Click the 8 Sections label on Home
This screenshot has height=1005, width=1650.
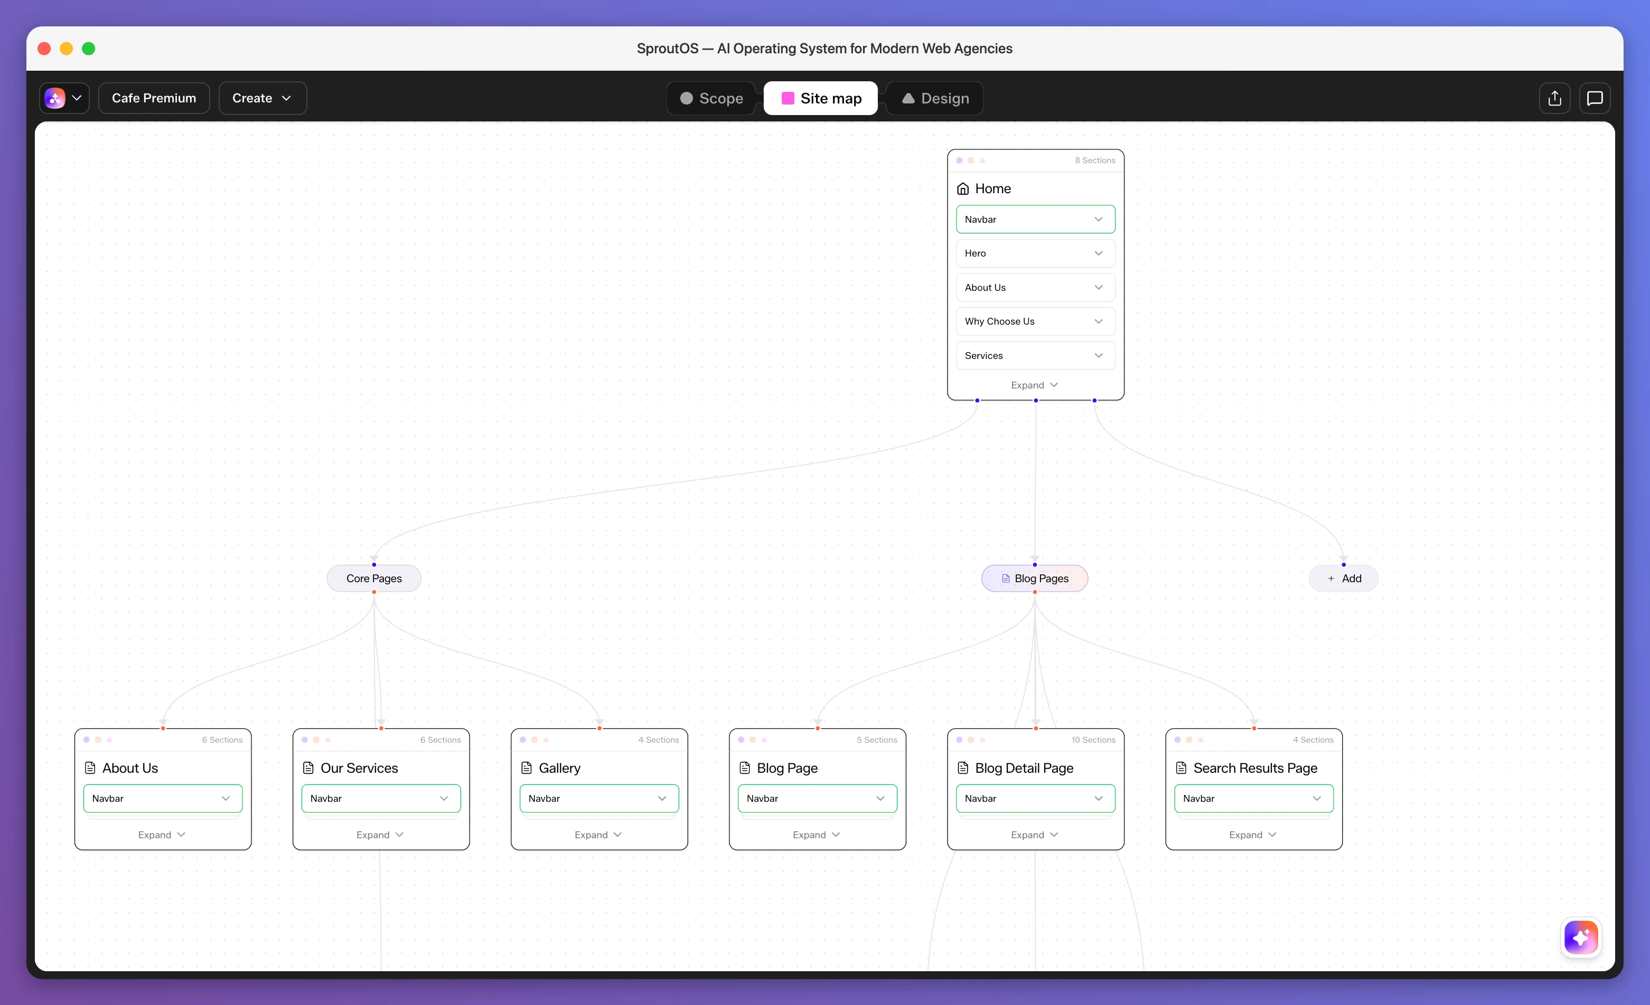point(1095,160)
